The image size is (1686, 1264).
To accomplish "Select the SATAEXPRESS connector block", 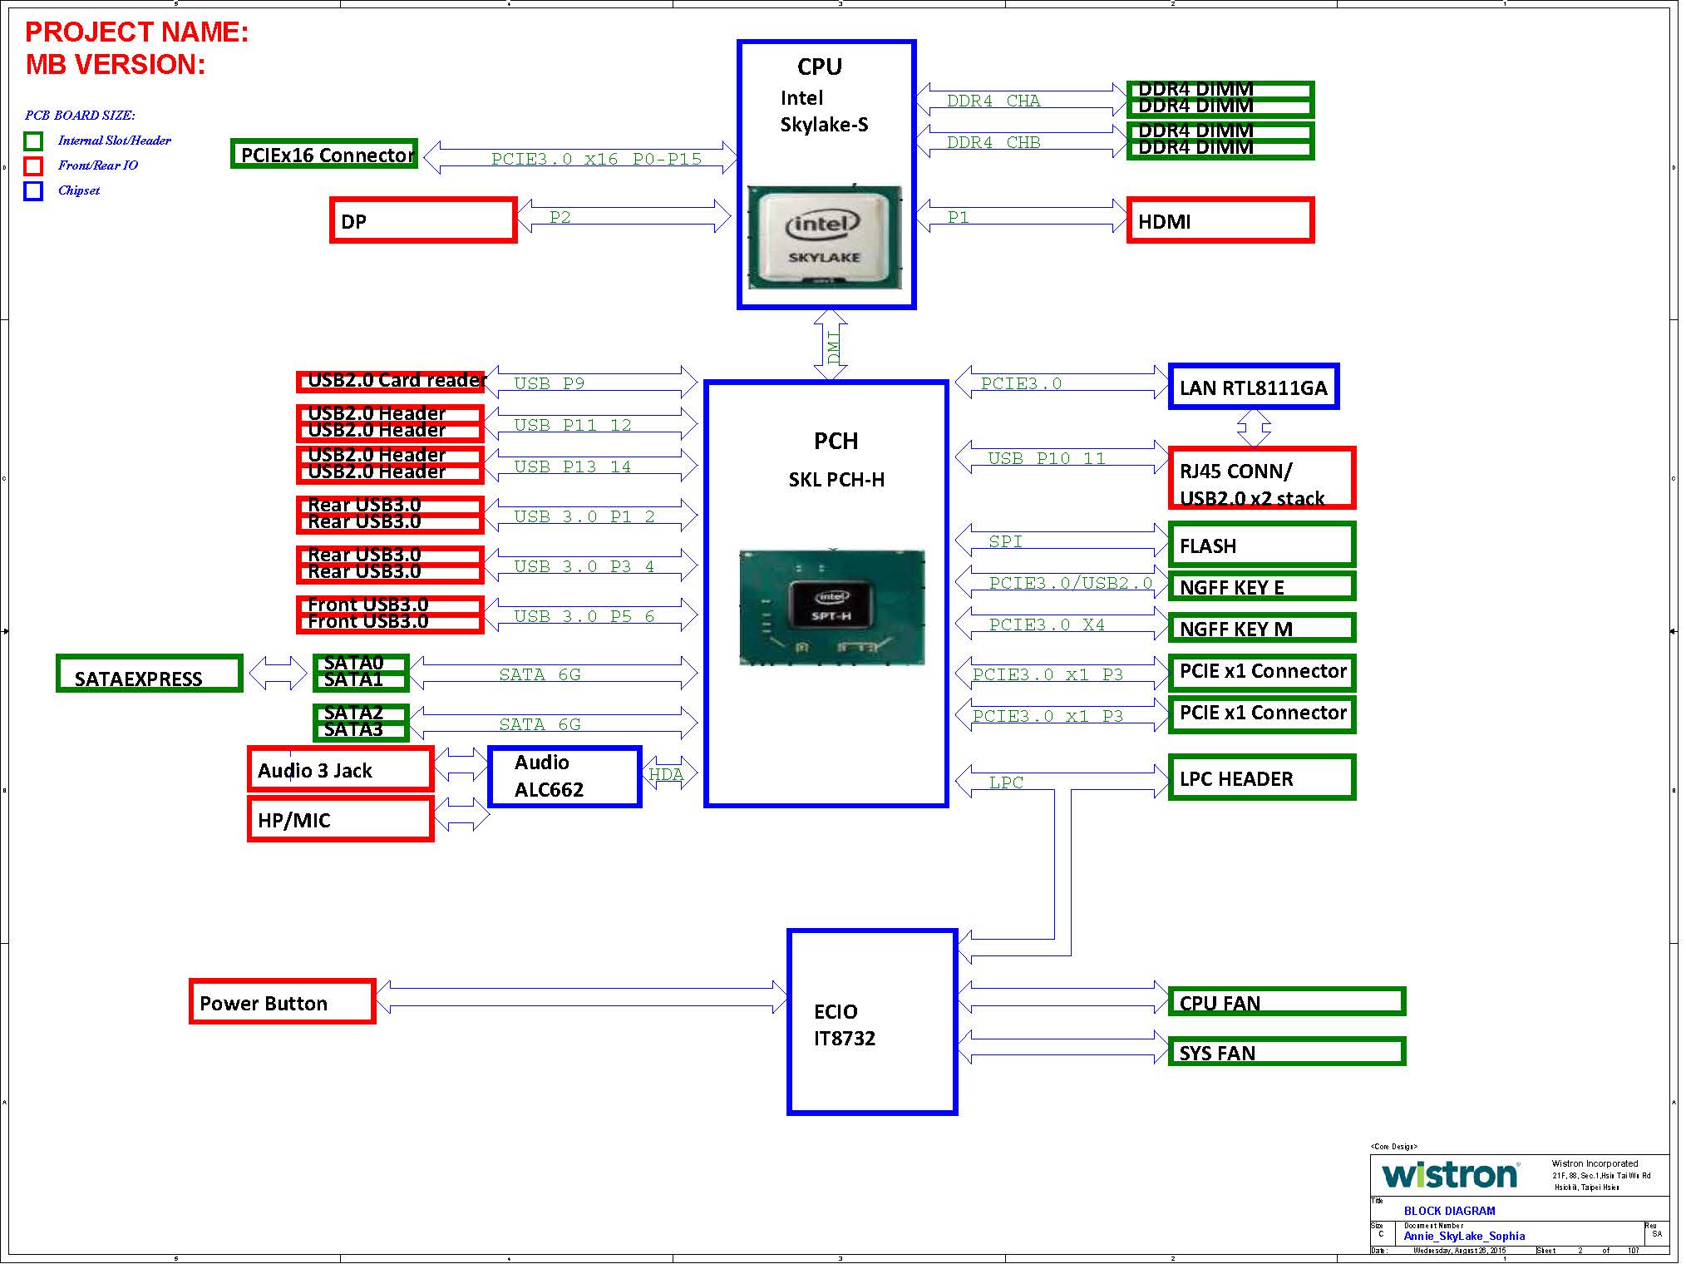I will (x=150, y=674).
